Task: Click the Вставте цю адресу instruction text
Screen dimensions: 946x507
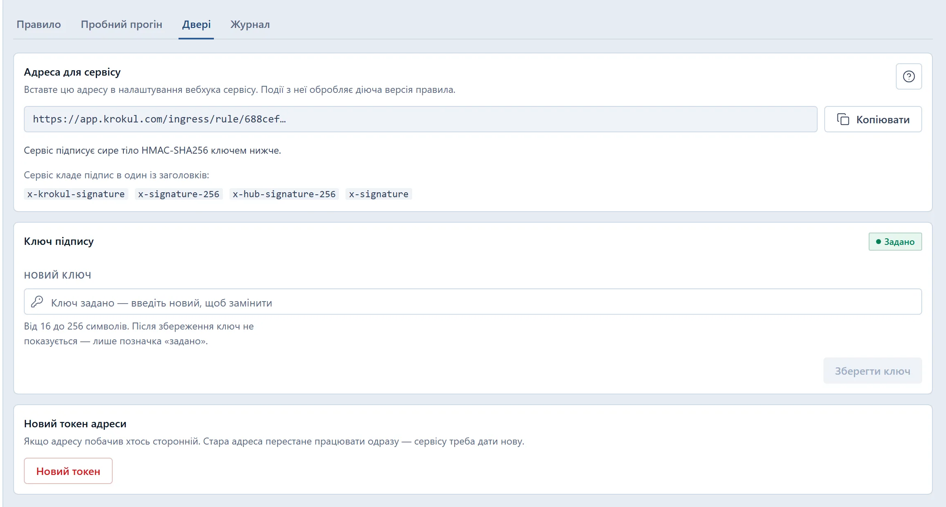Action: click(240, 90)
